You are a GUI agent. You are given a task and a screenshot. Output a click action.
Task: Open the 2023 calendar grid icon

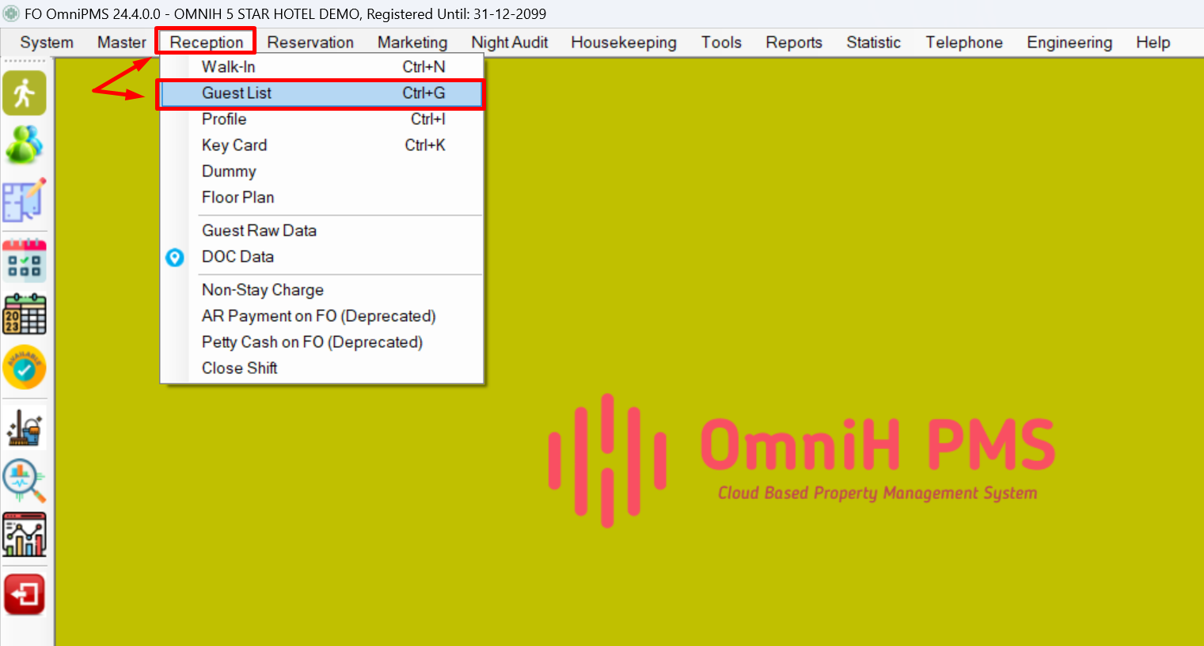[25, 314]
